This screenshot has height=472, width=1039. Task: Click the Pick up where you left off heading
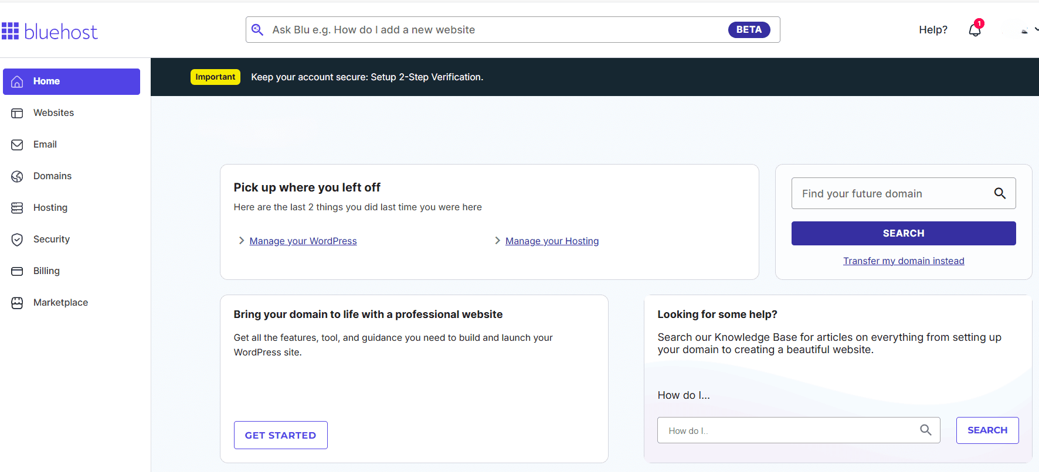(x=307, y=187)
